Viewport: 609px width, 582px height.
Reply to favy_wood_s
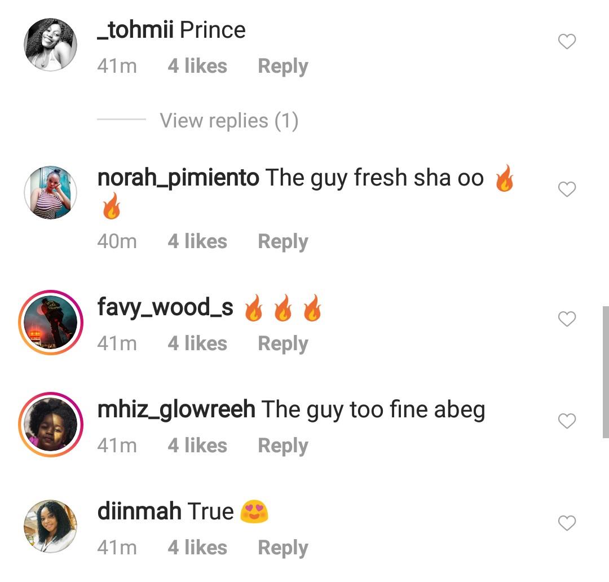(x=283, y=344)
